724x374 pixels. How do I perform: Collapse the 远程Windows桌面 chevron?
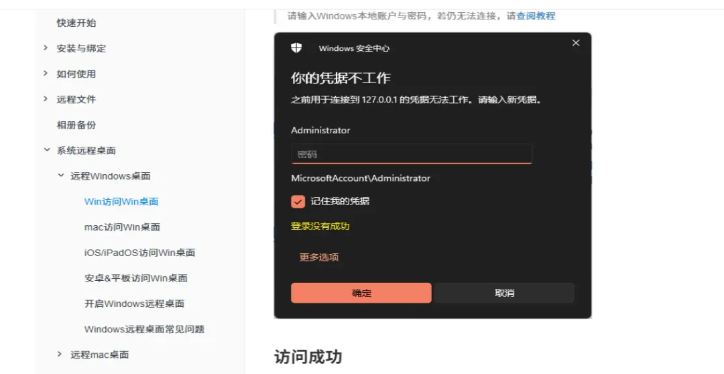pos(60,175)
